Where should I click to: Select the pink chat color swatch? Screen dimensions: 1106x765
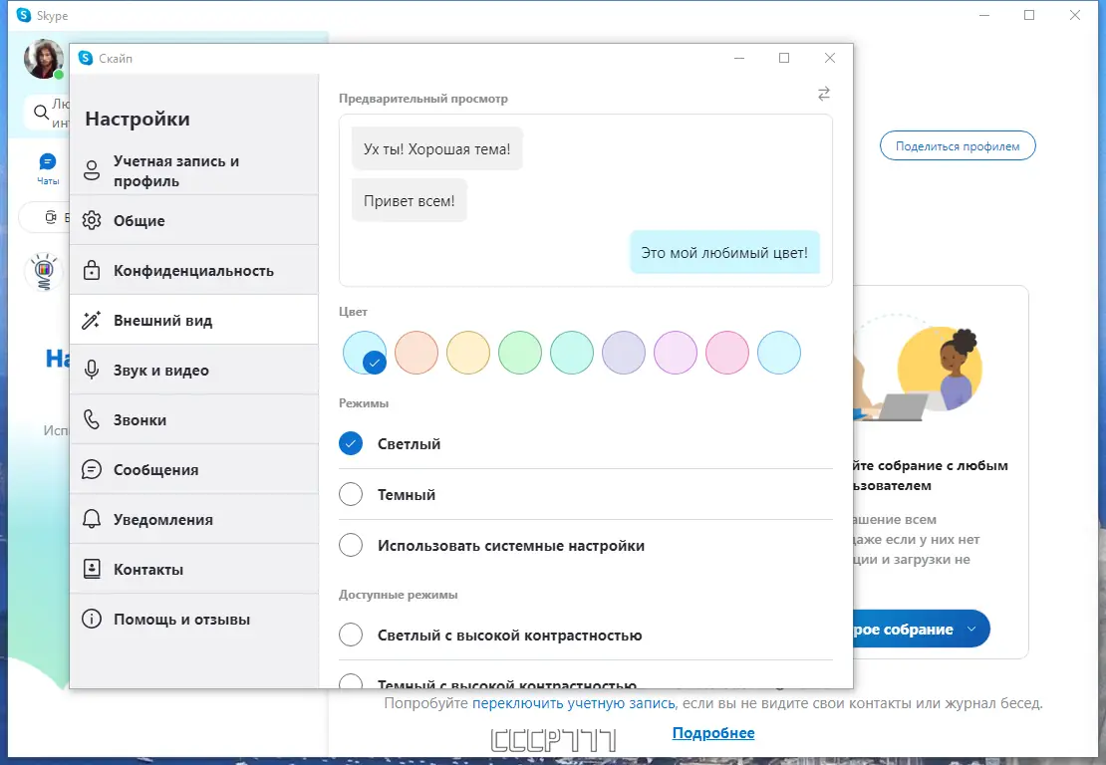727,353
